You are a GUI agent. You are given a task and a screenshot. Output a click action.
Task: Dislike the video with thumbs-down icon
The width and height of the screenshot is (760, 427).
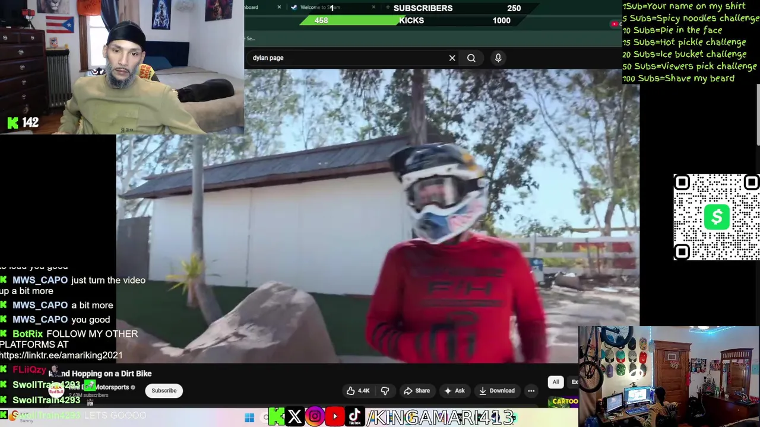(385, 391)
